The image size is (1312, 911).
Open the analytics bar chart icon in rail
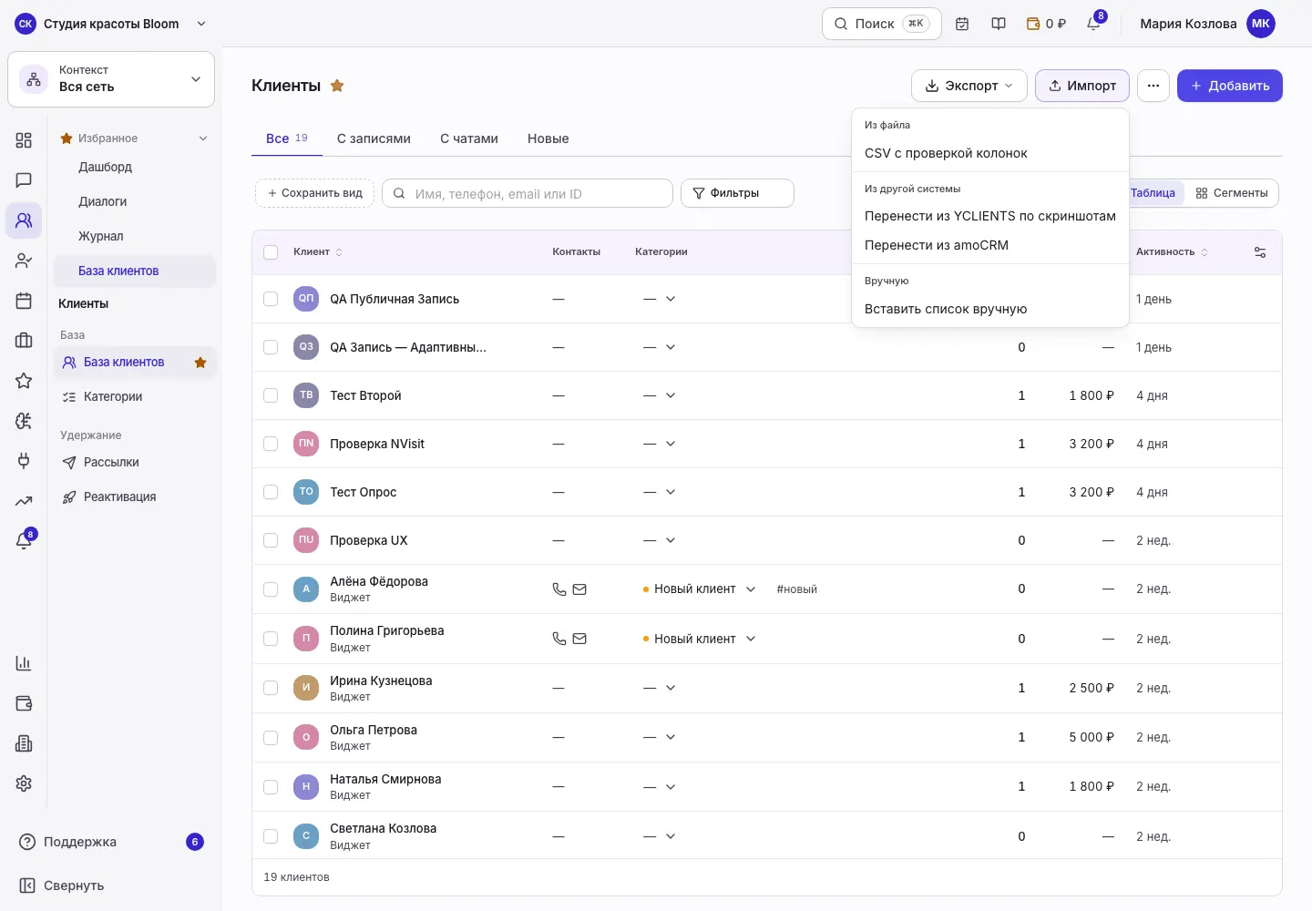tap(24, 663)
